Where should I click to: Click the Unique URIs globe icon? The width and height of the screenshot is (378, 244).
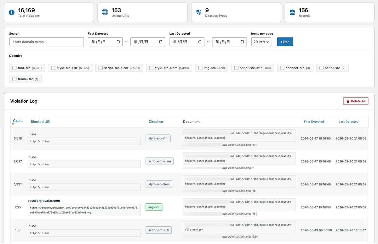[x=105, y=12]
